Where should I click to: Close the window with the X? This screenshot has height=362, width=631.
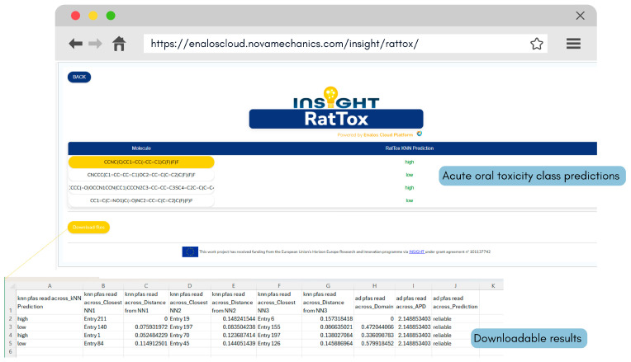pos(580,16)
